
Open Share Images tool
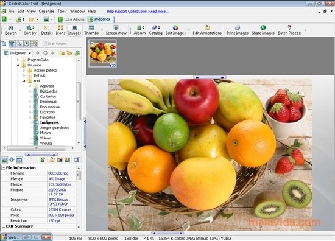263,30
